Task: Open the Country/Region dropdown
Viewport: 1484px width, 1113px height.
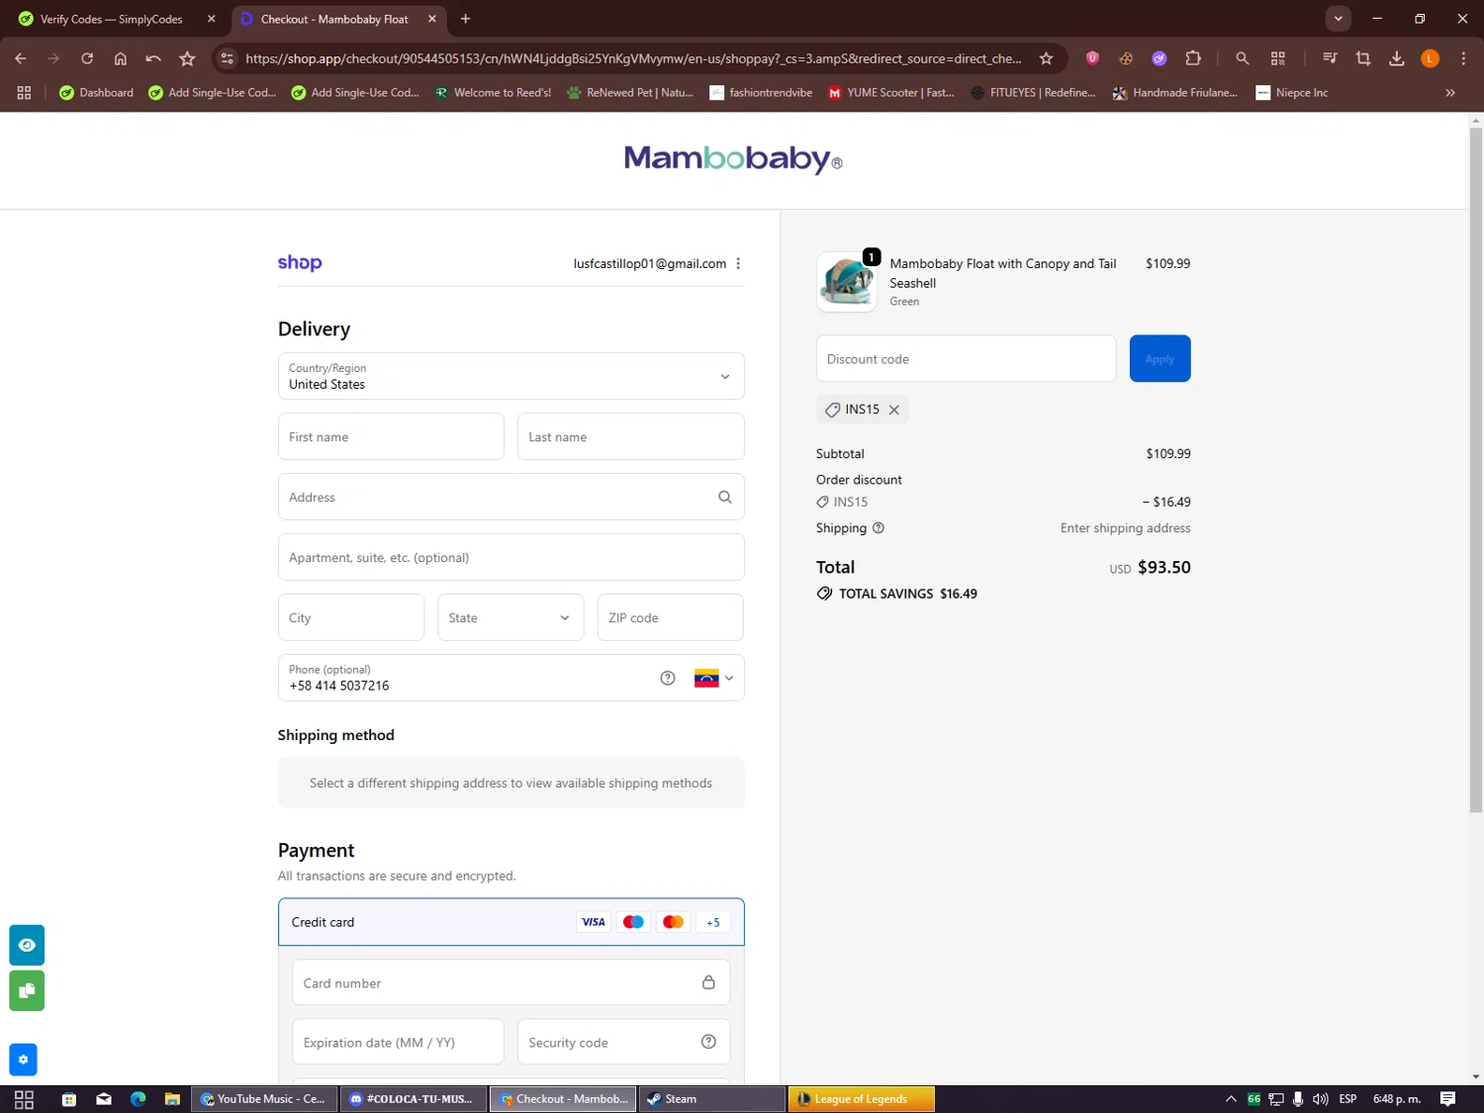Action: click(510, 376)
